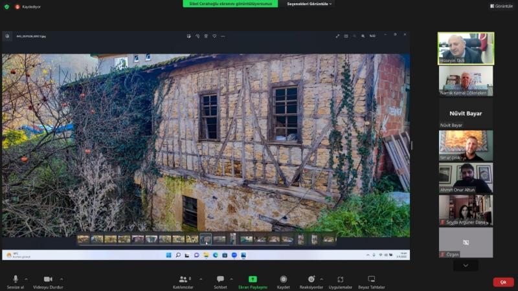The height and width of the screenshot is (291, 518).
Task: Open Reaksiyonlar reactions
Action: click(x=311, y=281)
